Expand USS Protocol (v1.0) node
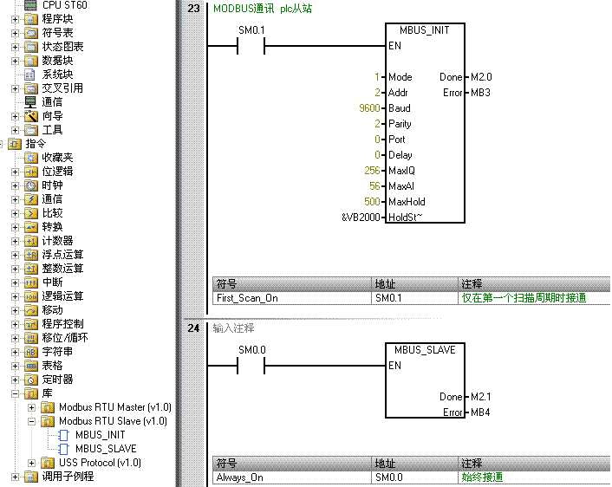The height and width of the screenshot is (487, 612). [31, 464]
